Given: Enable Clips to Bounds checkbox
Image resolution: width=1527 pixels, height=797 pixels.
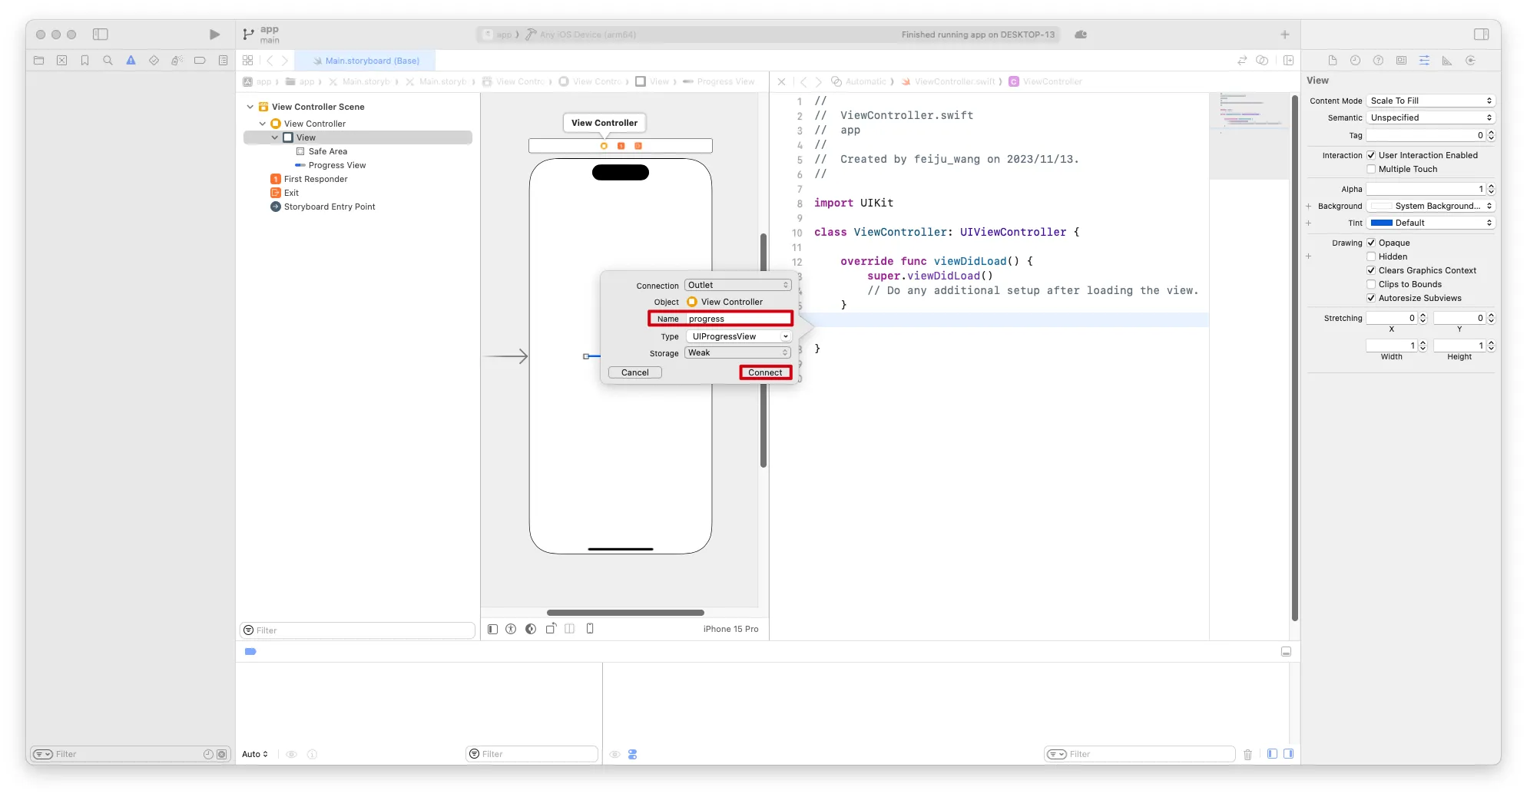Looking at the screenshot, I should [x=1371, y=284].
